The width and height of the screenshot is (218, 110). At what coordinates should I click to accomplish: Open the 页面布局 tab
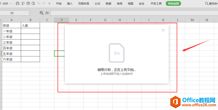pos(84,4)
